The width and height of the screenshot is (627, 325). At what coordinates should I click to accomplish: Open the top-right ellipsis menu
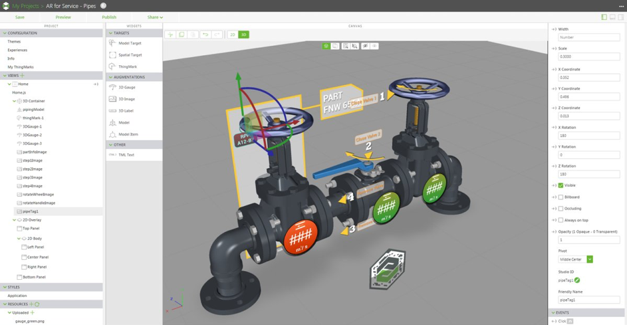(620, 6)
